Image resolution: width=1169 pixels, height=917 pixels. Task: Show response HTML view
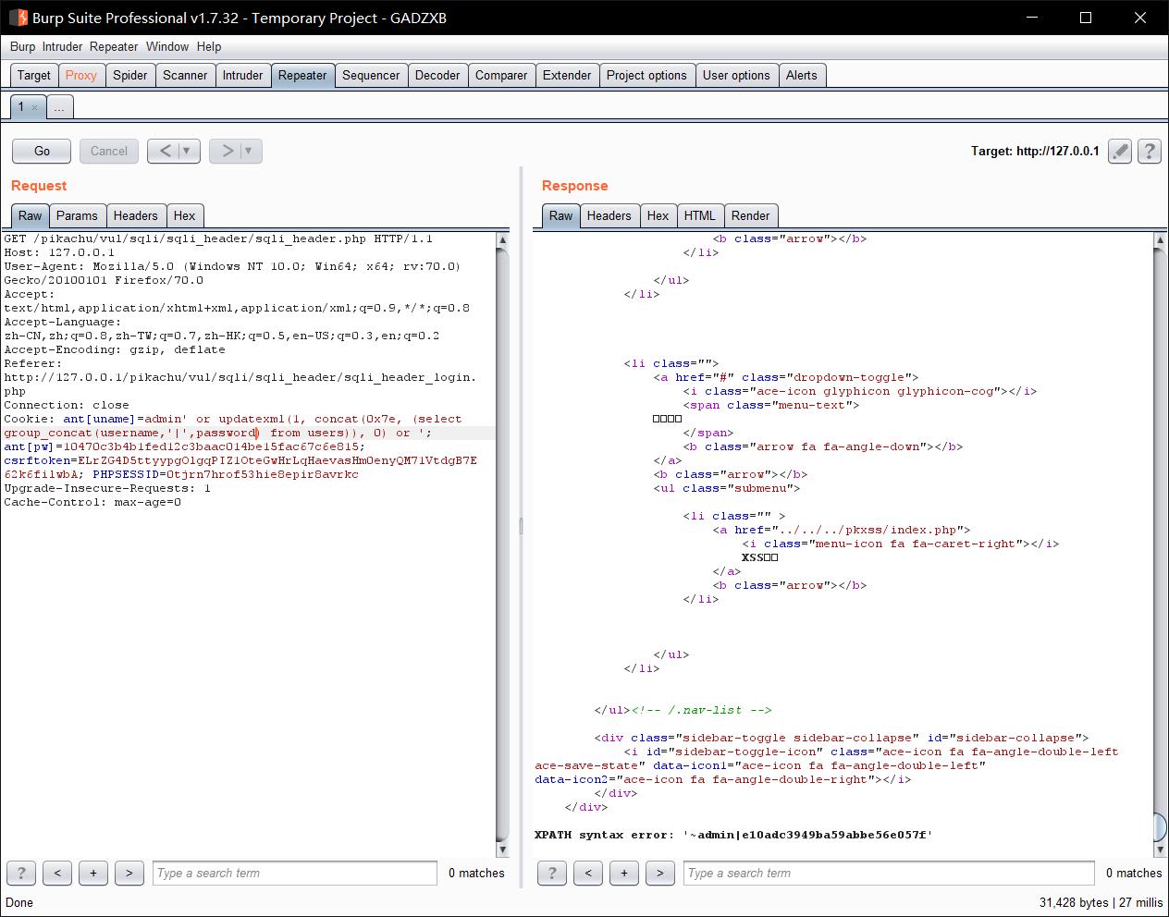coord(700,215)
